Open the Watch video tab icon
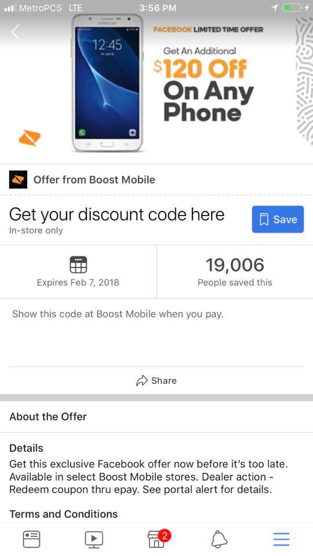313x556 pixels. 94,539
